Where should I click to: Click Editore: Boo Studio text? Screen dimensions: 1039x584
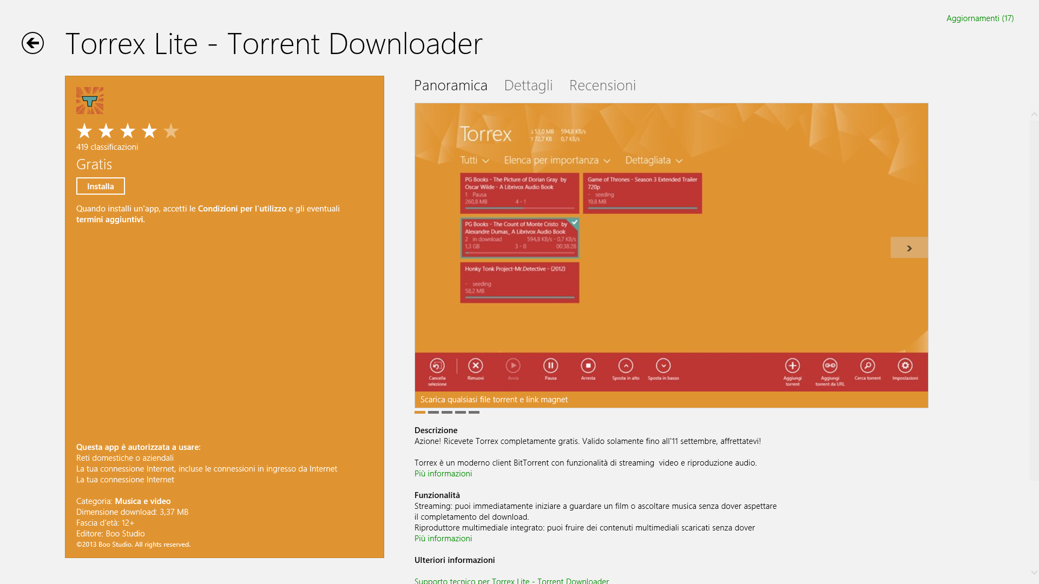click(x=110, y=534)
